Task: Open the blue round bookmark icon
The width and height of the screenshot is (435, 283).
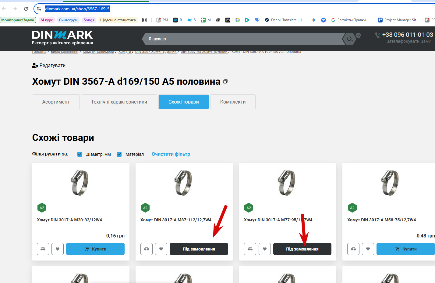Action: pyautogui.click(x=324, y=20)
